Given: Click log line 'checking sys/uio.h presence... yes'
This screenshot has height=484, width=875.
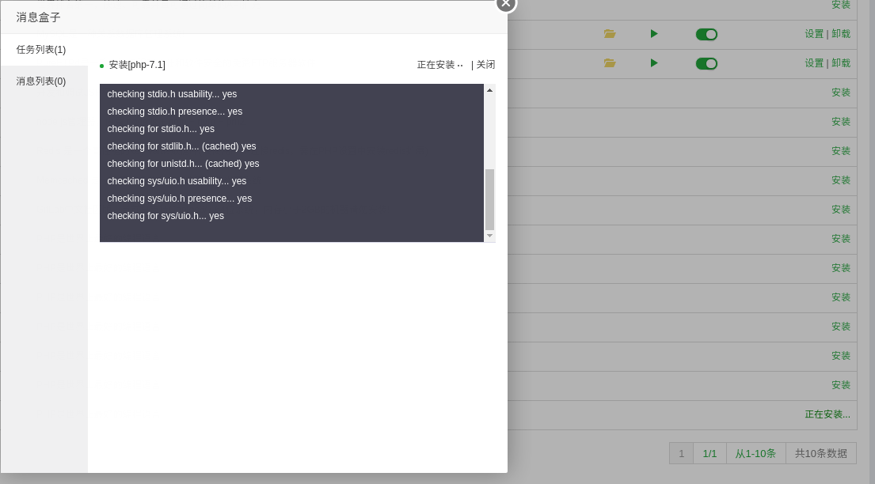Looking at the screenshot, I should pos(180,199).
